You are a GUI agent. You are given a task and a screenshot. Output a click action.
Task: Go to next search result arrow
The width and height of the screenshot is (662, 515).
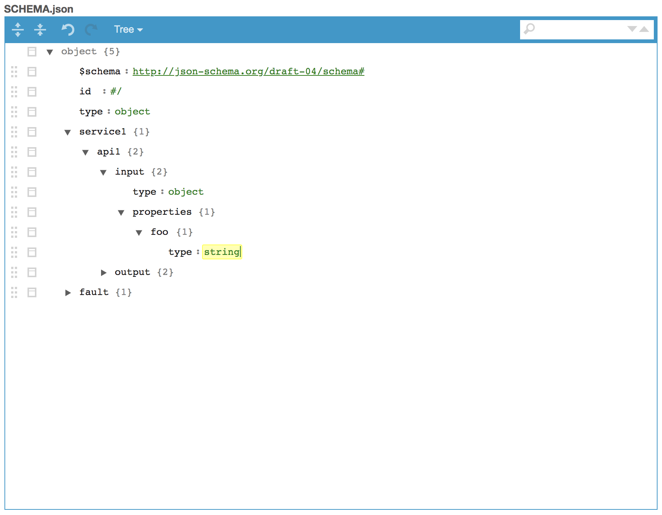click(632, 29)
